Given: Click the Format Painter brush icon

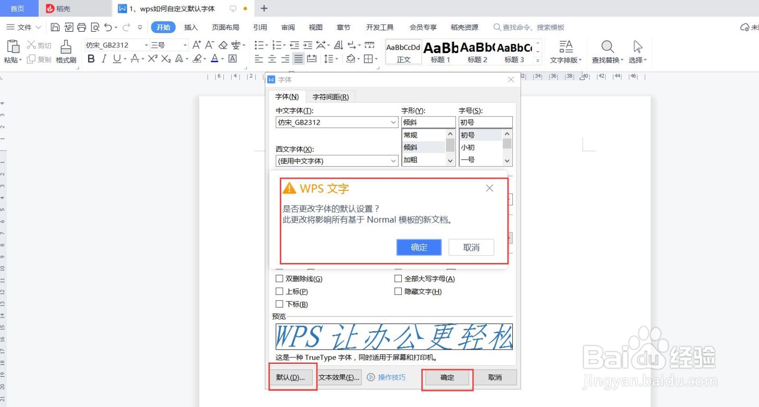Looking at the screenshot, I should (x=66, y=46).
